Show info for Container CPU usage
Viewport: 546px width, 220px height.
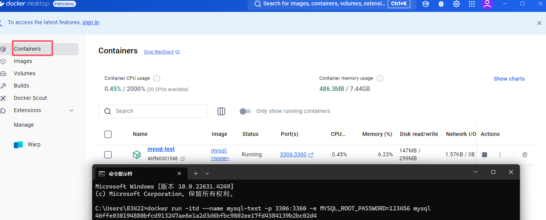(157, 78)
